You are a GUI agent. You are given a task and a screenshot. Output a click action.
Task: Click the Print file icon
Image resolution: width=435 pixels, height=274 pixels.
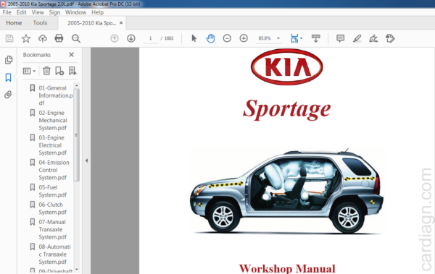click(x=59, y=38)
